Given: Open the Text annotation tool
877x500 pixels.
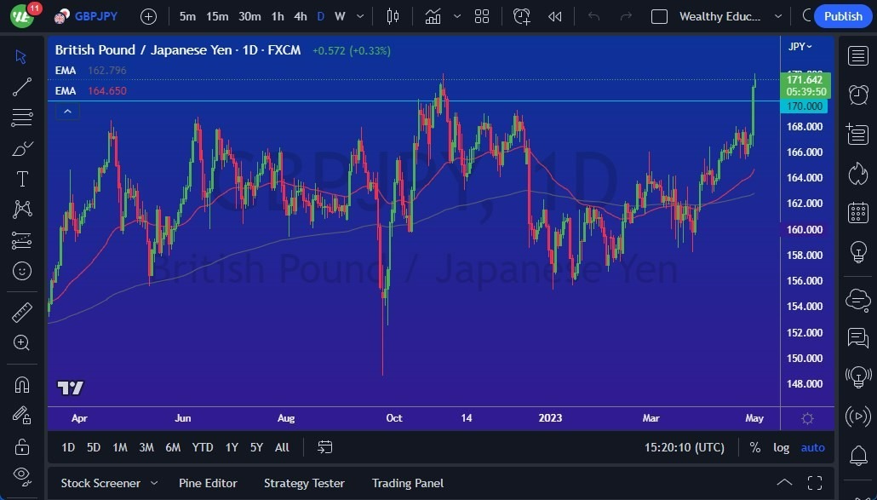Looking at the screenshot, I should [x=21, y=179].
